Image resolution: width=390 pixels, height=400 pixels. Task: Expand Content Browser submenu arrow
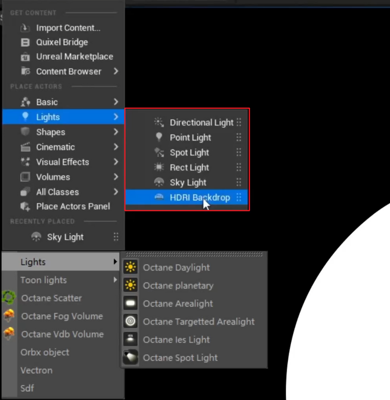(116, 71)
